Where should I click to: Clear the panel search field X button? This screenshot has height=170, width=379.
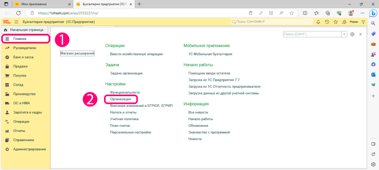pyautogui.click(x=345, y=34)
